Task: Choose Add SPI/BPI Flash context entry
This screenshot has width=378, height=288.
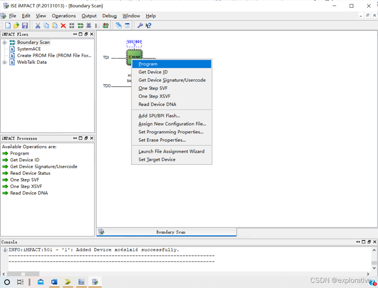Action: pos(172,116)
